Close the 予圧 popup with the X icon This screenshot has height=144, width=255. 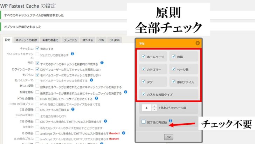pyautogui.click(x=198, y=43)
